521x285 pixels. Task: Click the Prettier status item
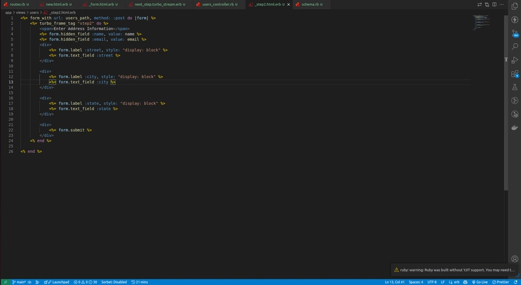500,282
